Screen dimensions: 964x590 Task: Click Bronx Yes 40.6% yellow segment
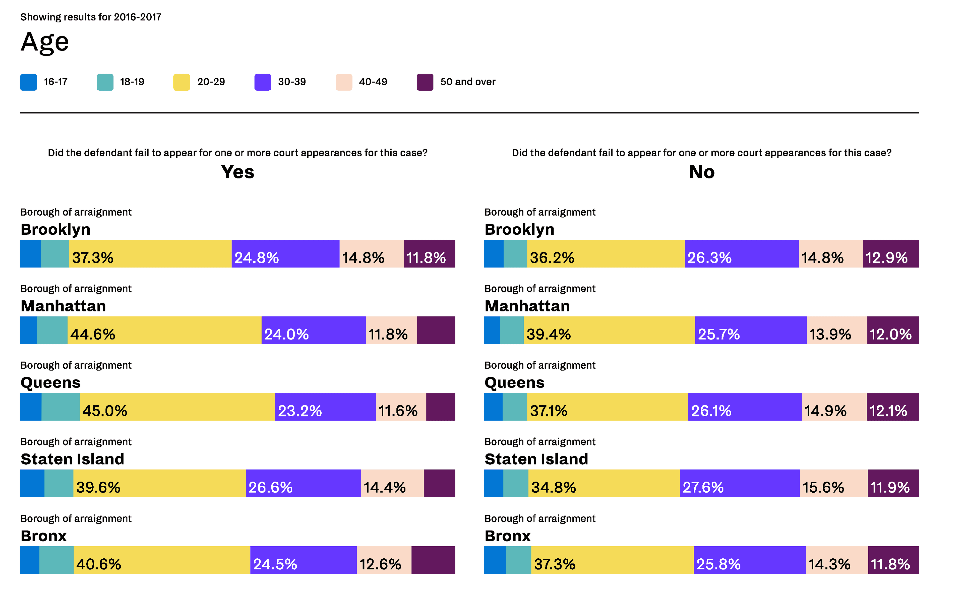[x=162, y=560]
